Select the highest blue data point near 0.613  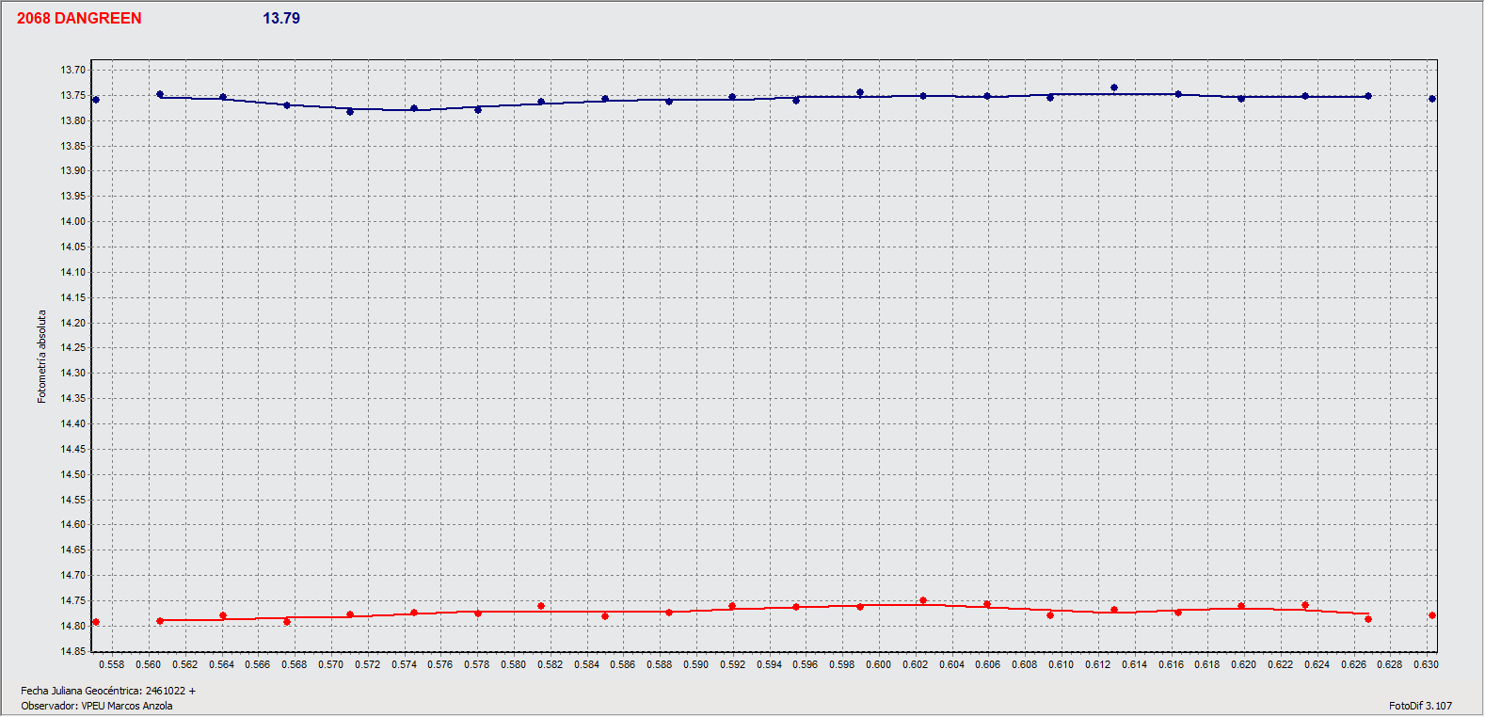click(x=1113, y=88)
